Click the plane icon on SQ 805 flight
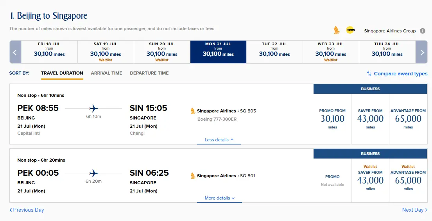This screenshot has width=432, height=221. [94, 108]
